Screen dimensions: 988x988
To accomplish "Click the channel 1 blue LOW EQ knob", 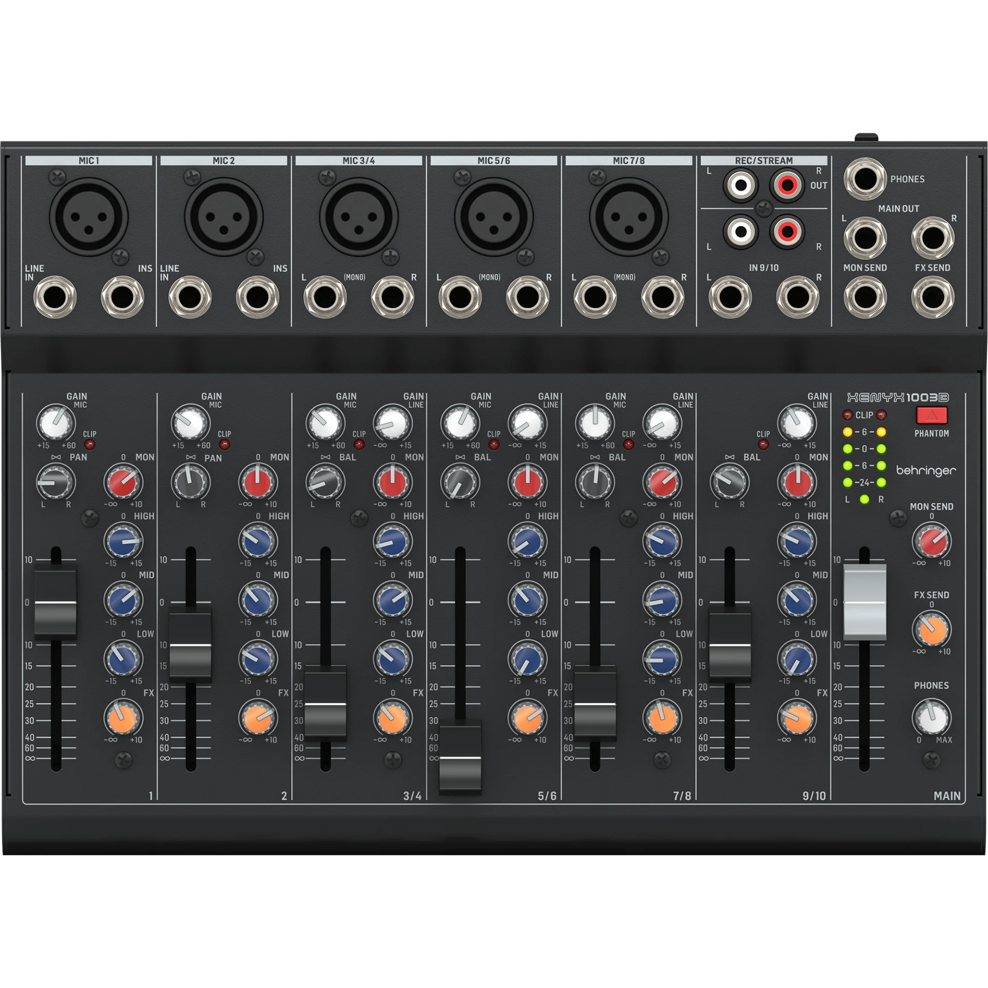I will (x=123, y=659).
